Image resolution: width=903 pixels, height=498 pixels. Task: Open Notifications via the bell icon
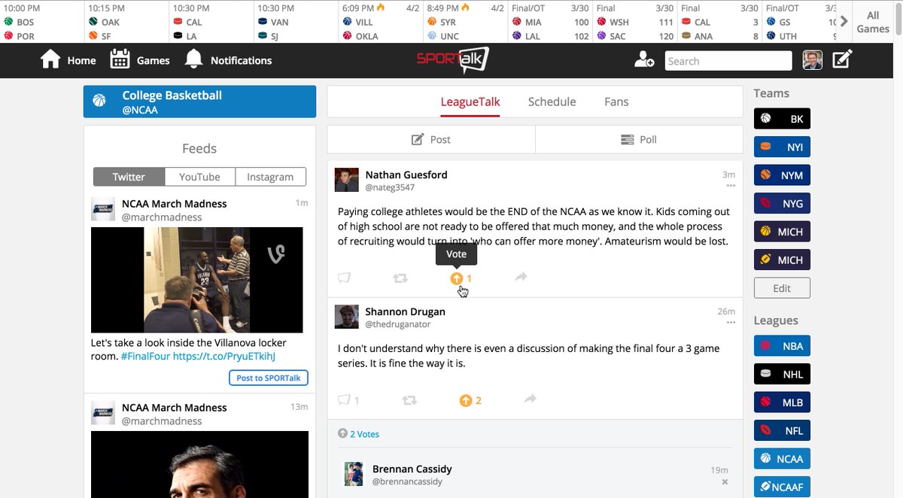point(193,59)
